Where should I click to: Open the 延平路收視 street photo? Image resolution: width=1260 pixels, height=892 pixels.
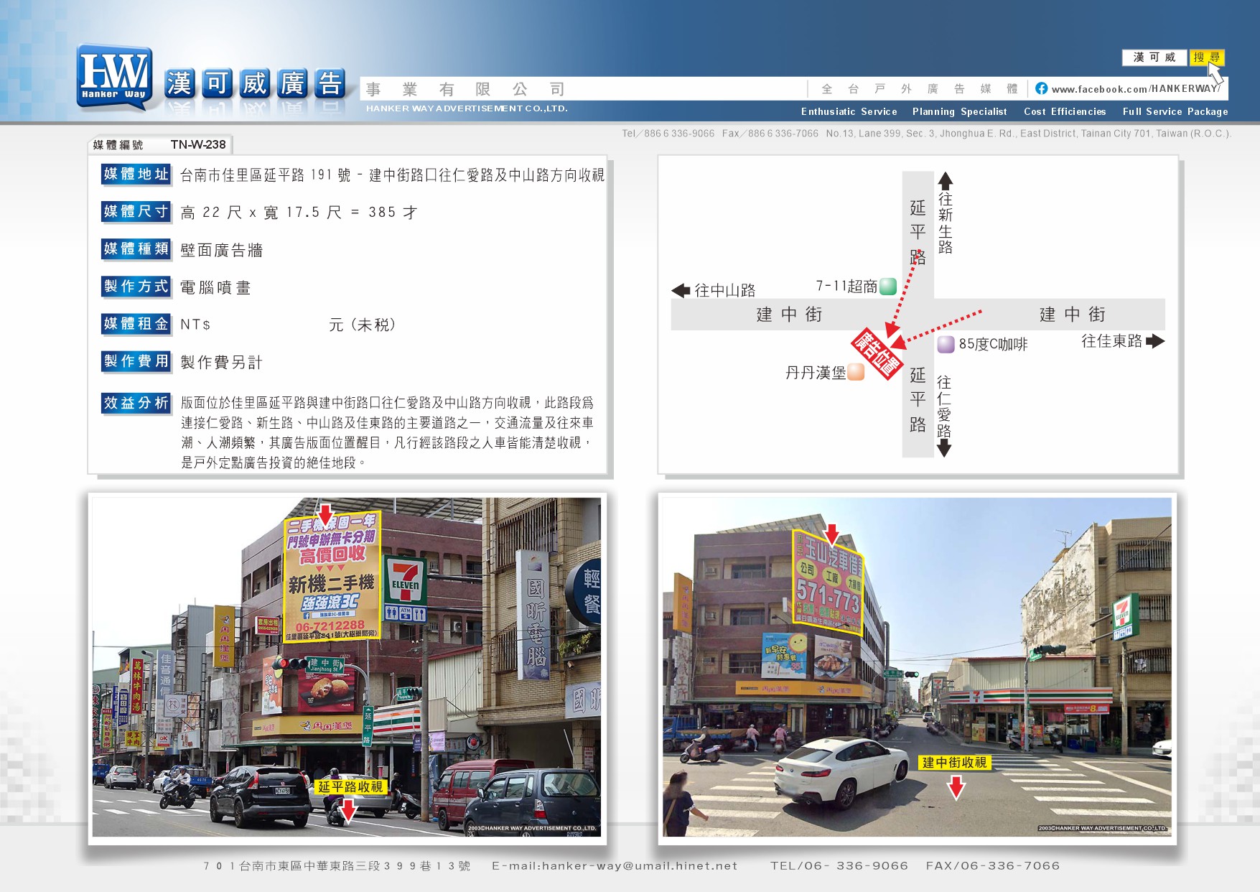[x=347, y=667]
